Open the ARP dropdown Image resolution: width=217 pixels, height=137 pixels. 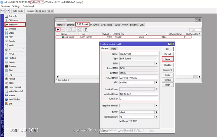[x=157, y=82]
